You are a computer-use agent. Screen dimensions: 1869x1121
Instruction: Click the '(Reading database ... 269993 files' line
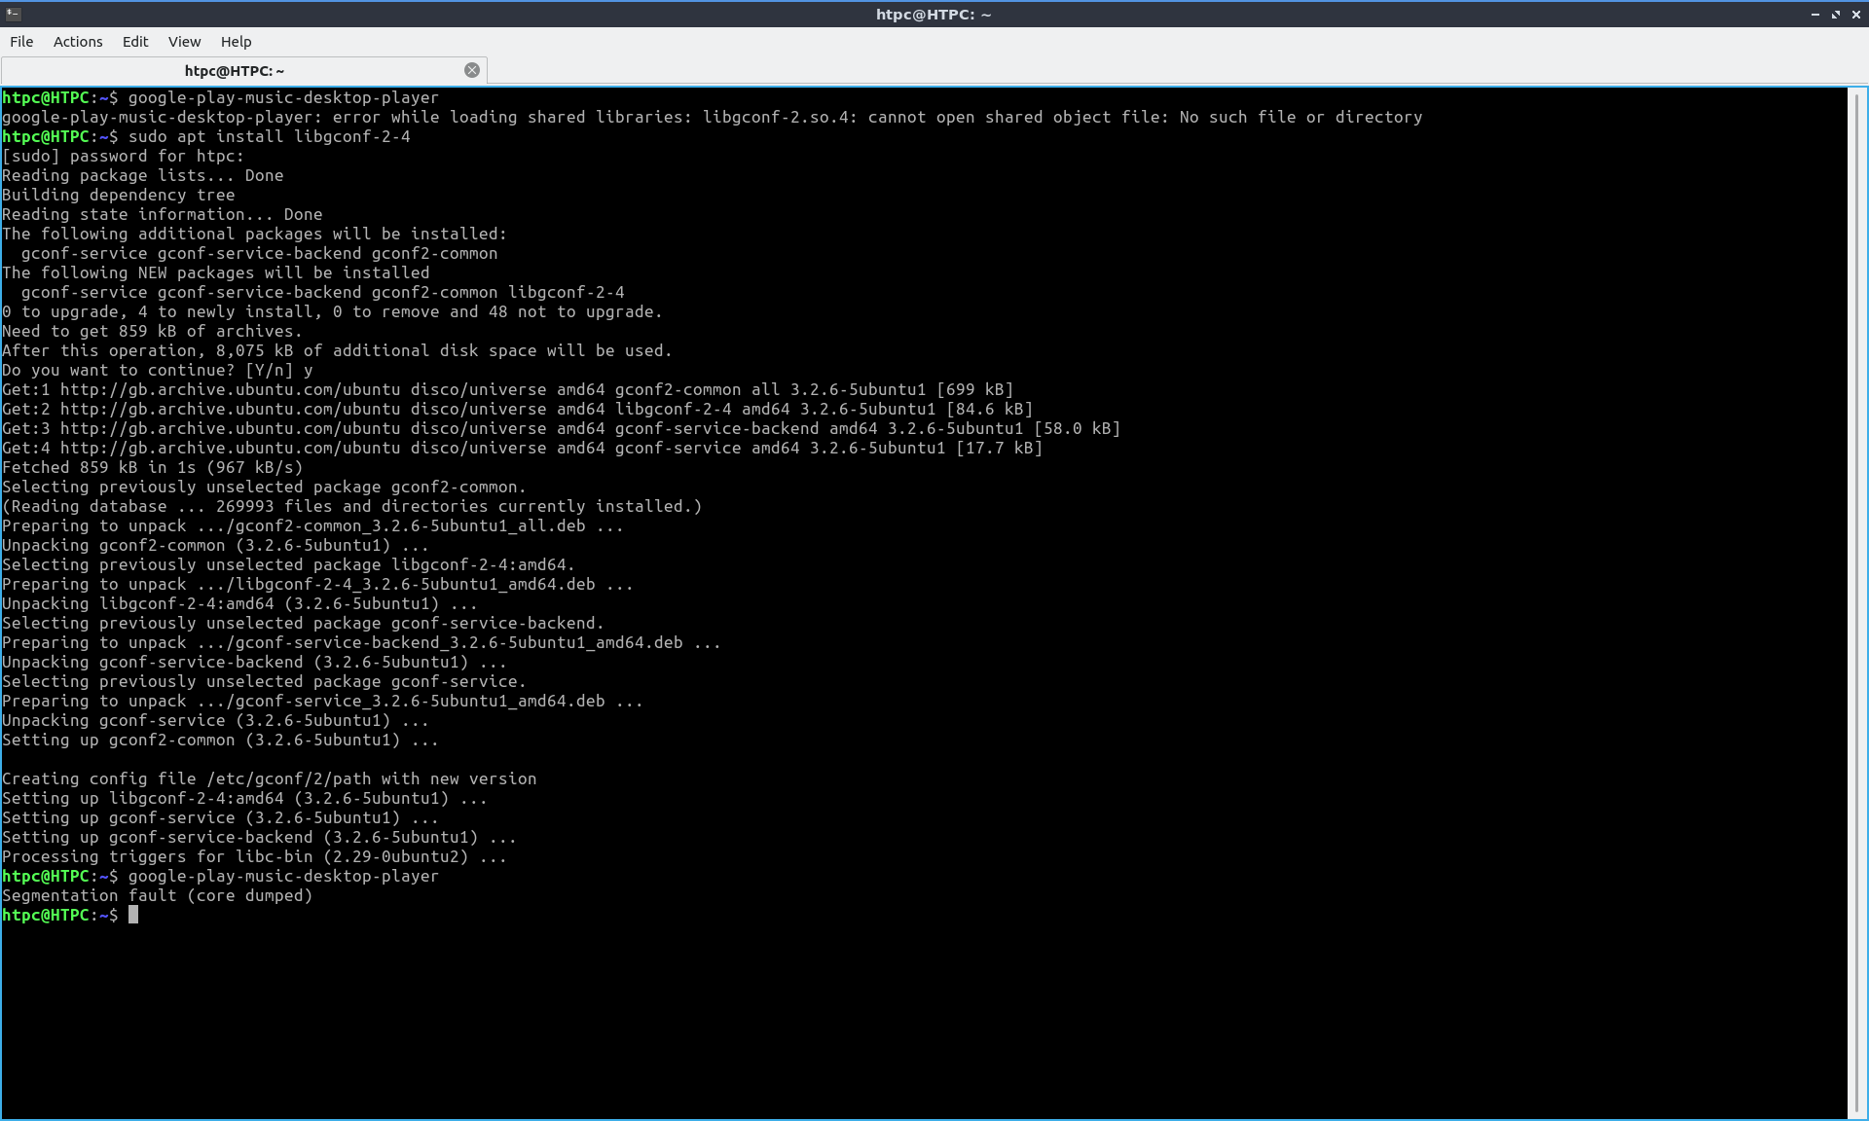(x=352, y=506)
